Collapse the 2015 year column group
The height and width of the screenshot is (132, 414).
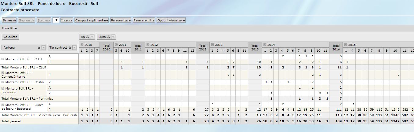[x=346, y=45]
